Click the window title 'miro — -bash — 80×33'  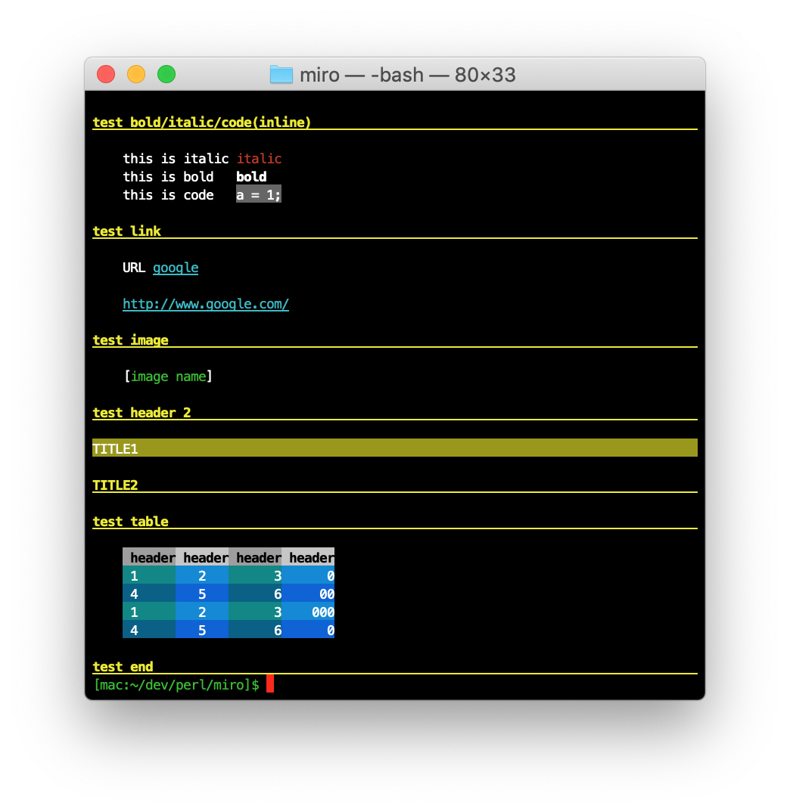tap(407, 75)
